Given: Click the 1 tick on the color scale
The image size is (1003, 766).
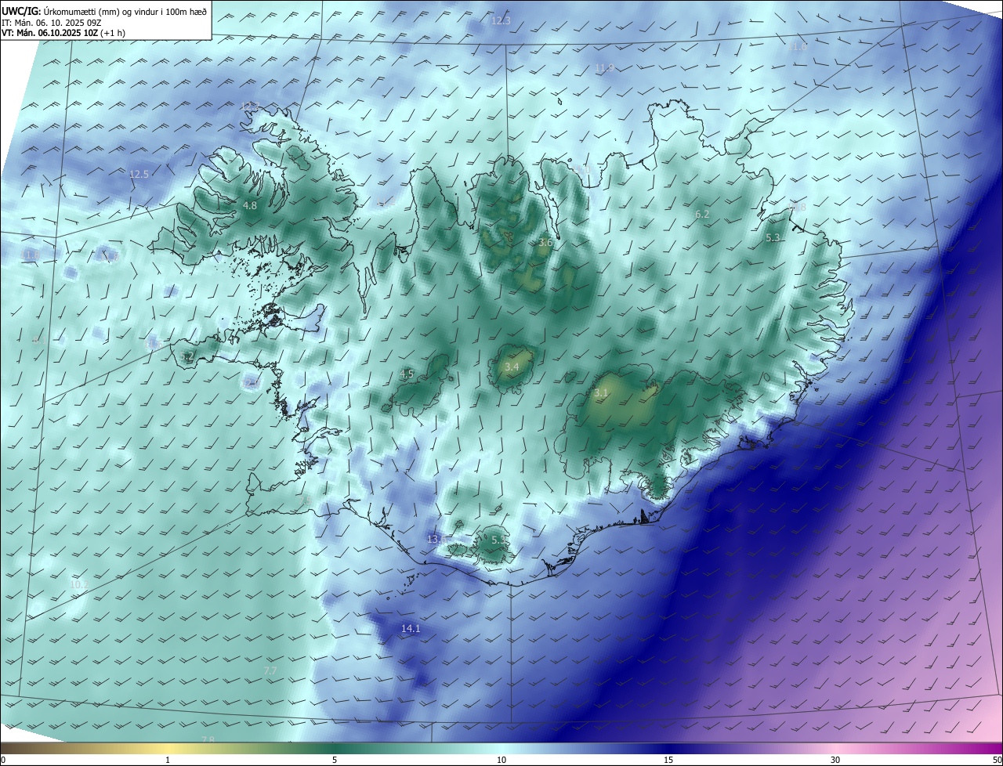Looking at the screenshot, I should pyautogui.click(x=168, y=760).
